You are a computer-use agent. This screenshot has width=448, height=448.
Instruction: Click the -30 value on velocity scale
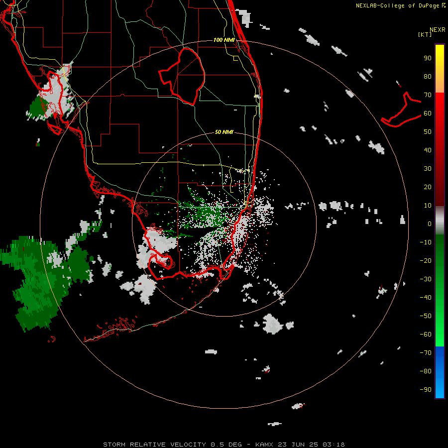tap(426, 279)
